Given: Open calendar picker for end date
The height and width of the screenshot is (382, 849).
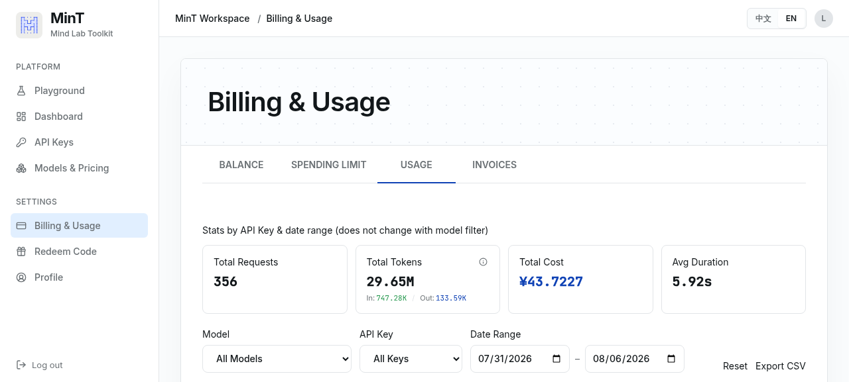Looking at the screenshot, I should click(671, 359).
